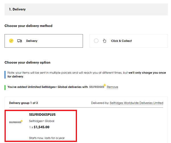Click the hand pointer Click & Collect icon
171x143 pixels.
coord(104,41)
